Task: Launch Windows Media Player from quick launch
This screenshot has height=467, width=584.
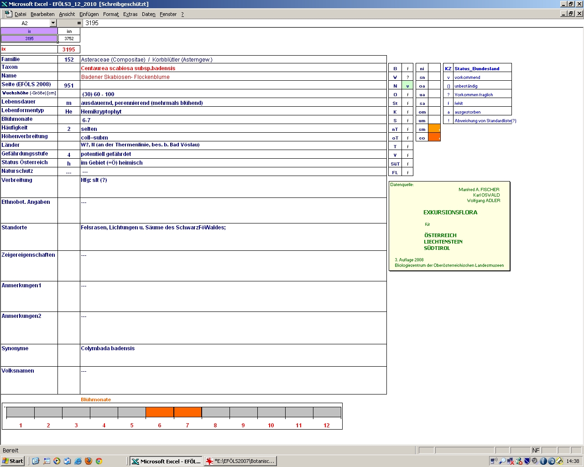Action: [57, 461]
